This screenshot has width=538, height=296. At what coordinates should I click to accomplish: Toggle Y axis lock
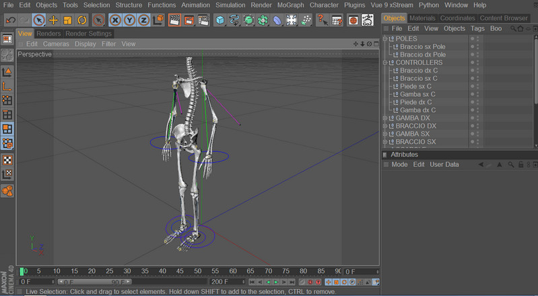point(129,20)
